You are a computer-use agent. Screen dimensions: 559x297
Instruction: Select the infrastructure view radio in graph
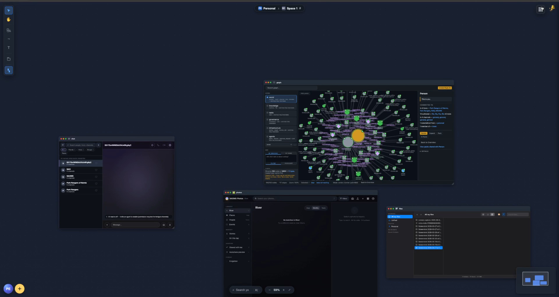(268, 128)
